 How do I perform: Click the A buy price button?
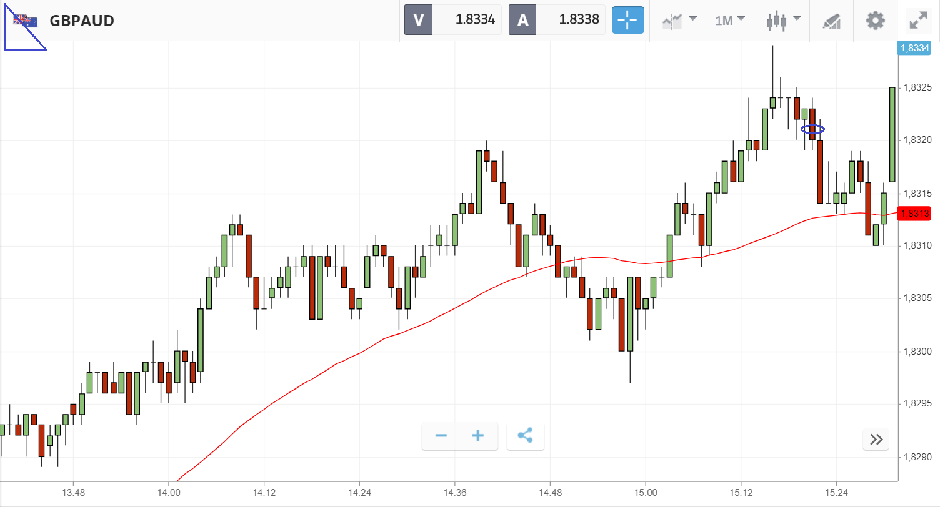[557, 20]
